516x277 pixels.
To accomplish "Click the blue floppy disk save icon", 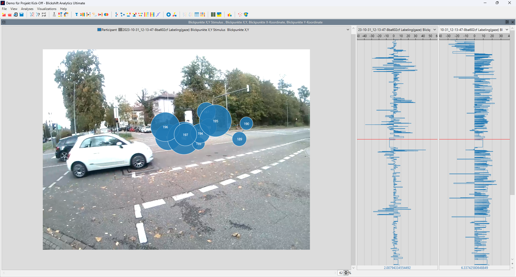I will coord(22,15).
